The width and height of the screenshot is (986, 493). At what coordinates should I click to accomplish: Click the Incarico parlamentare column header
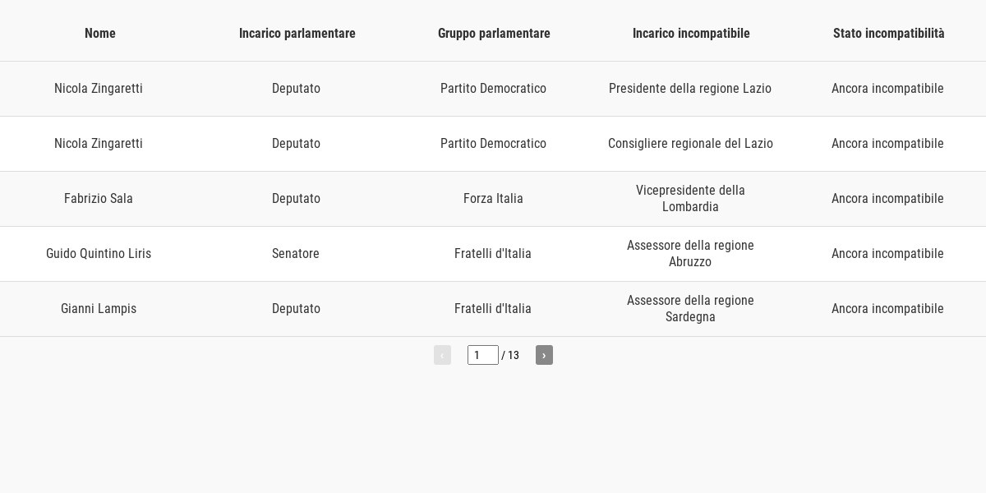(297, 34)
